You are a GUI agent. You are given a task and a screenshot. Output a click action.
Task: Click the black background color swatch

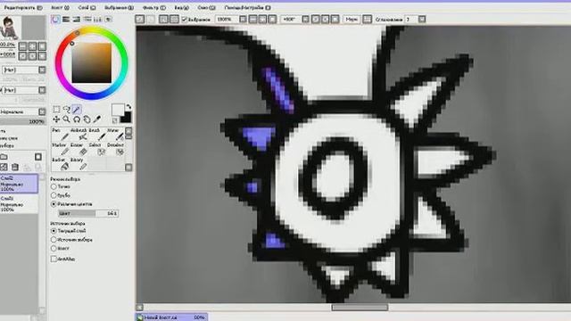[x=127, y=117]
